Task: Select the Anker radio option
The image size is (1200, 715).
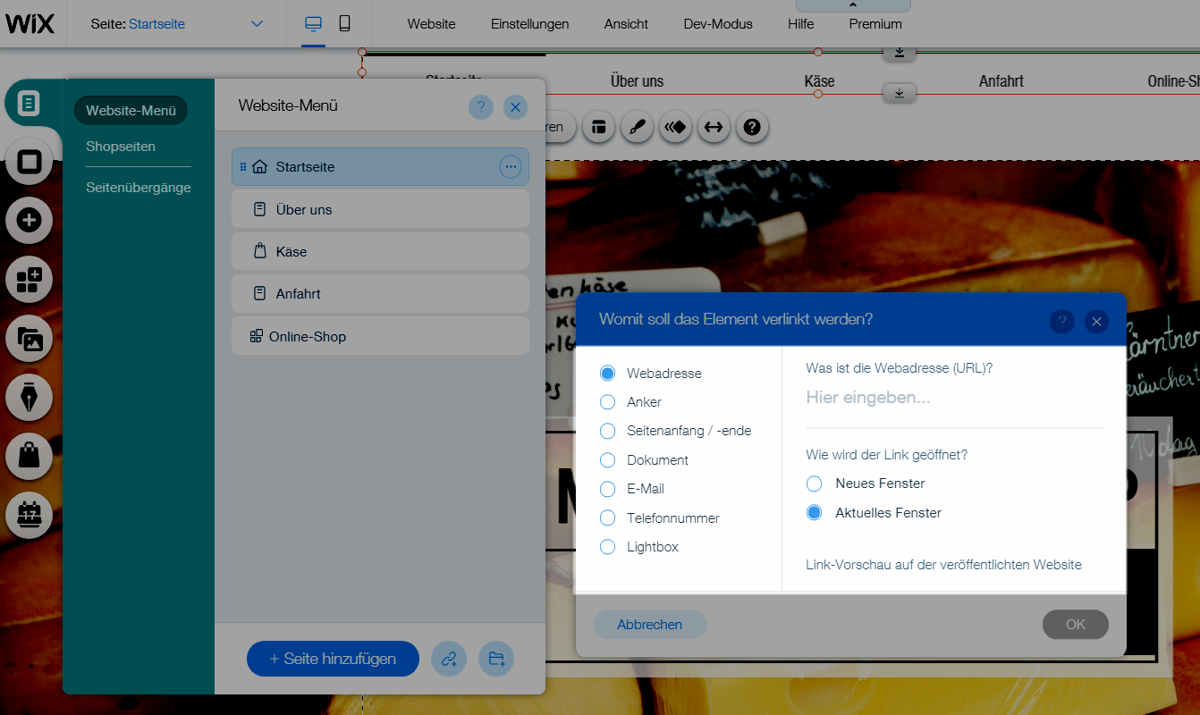Action: (x=608, y=402)
